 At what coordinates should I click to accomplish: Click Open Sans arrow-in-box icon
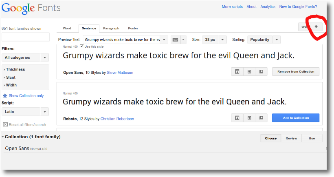tap(249, 72)
